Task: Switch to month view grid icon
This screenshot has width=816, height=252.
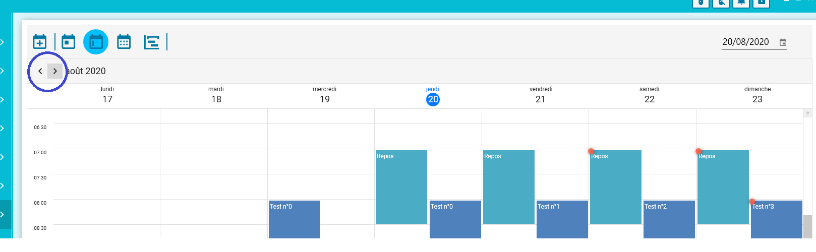Action: click(x=124, y=42)
